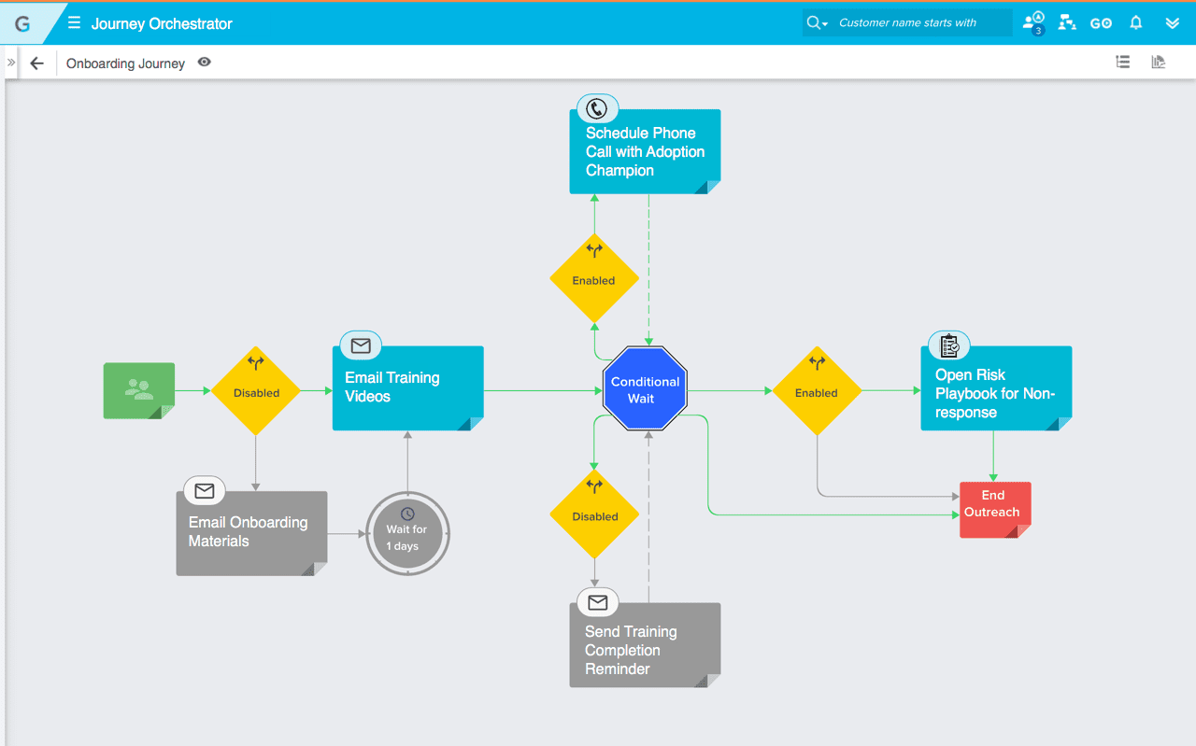
Task: Expand the double-chevron menu in header
Action: point(1173,23)
